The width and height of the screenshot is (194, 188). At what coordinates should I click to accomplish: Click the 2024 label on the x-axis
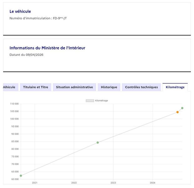[x=152, y=183]
